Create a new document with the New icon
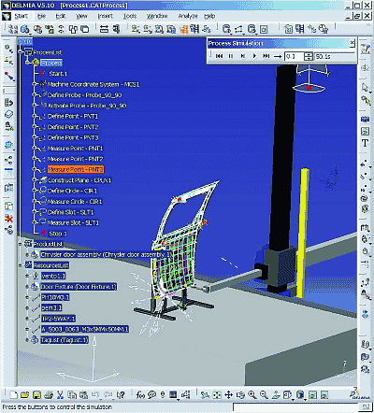 [13, 395]
